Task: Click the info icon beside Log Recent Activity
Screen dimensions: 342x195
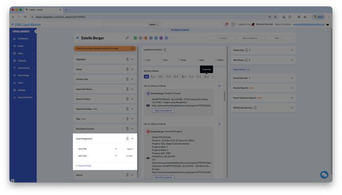Action: pos(165,50)
